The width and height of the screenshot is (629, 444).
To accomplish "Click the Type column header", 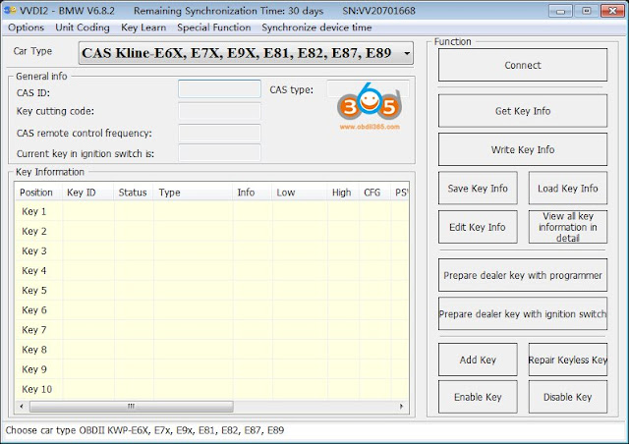I will tap(193, 193).
